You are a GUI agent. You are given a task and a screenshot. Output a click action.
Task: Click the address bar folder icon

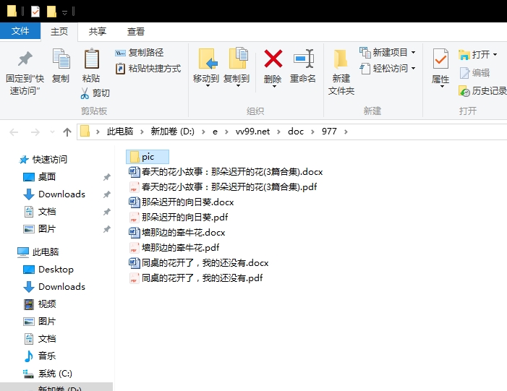tap(85, 132)
